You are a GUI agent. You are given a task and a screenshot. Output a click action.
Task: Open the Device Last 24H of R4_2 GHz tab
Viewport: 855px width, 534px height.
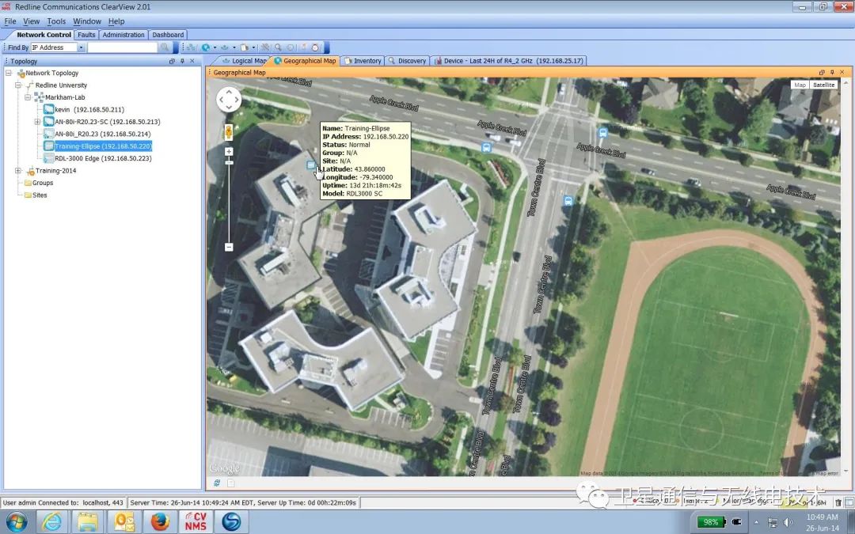(x=509, y=61)
